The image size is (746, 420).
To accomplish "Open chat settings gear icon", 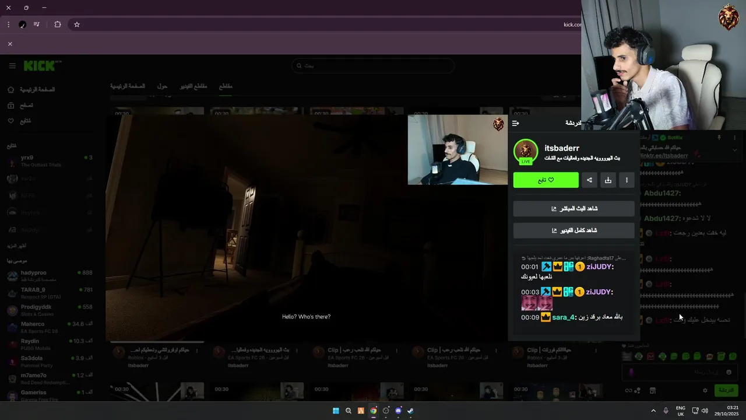I will (705, 390).
